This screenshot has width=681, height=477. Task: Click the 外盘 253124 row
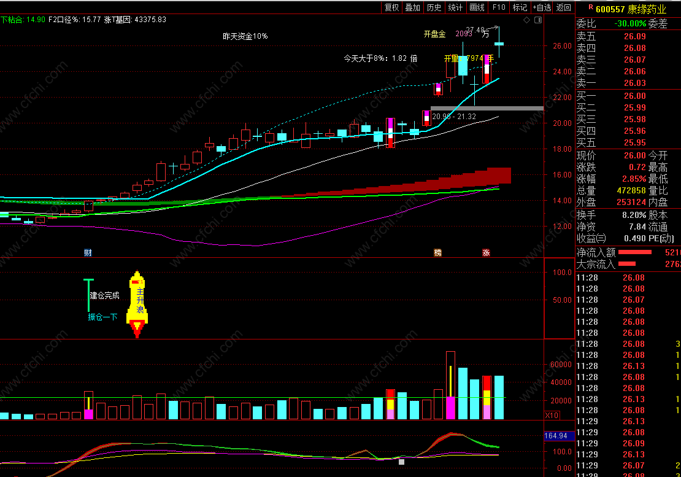click(x=611, y=203)
